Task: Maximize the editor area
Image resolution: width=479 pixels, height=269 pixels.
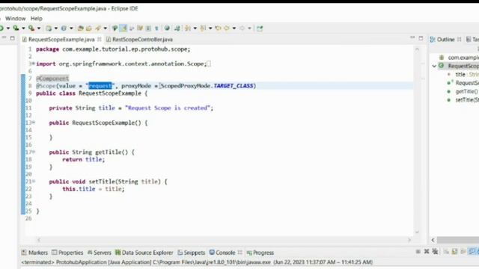Action: pyautogui.click(x=421, y=38)
